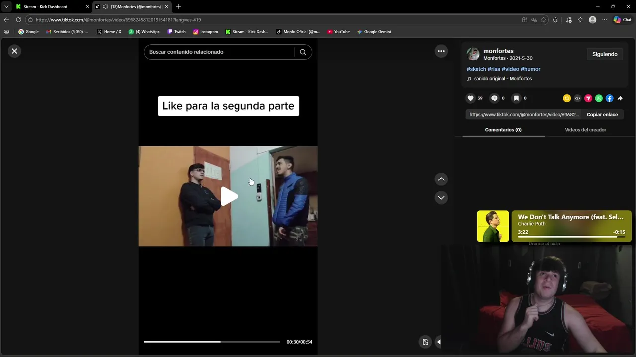Open the Google Gemini bookmark

[374, 32]
